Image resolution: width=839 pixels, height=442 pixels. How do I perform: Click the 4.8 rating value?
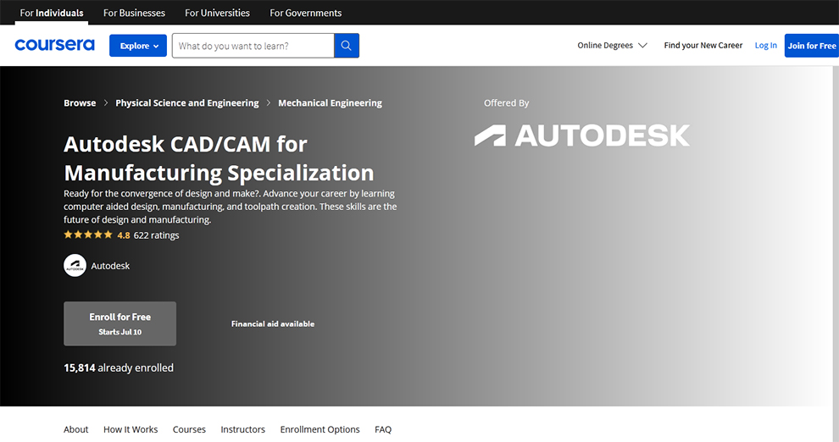click(x=124, y=235)
